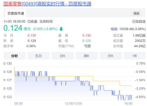Click the green down arrow icon
The image size is (147, 106).
[x=61, y=29]
